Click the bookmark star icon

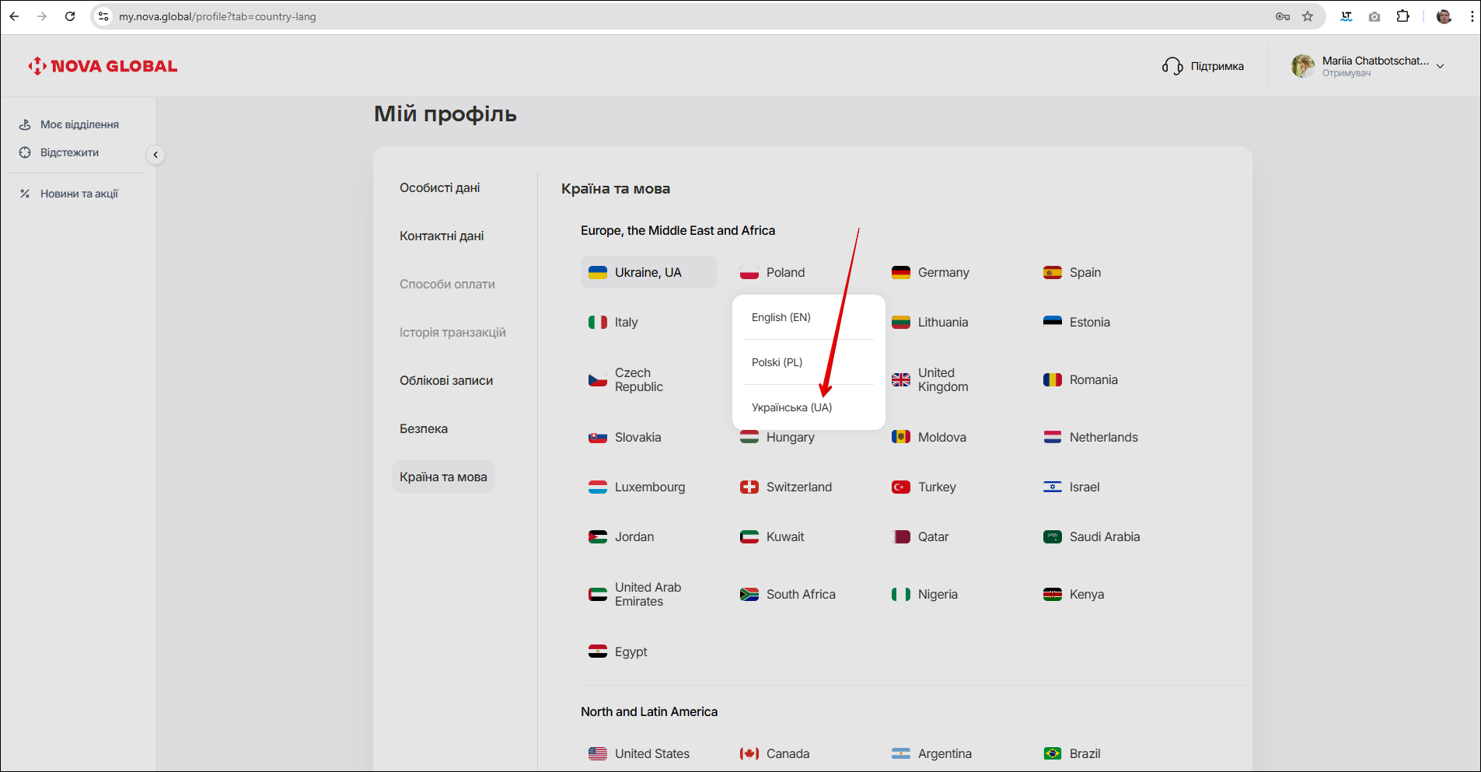pyautogui.click(x=1308, y=16)
